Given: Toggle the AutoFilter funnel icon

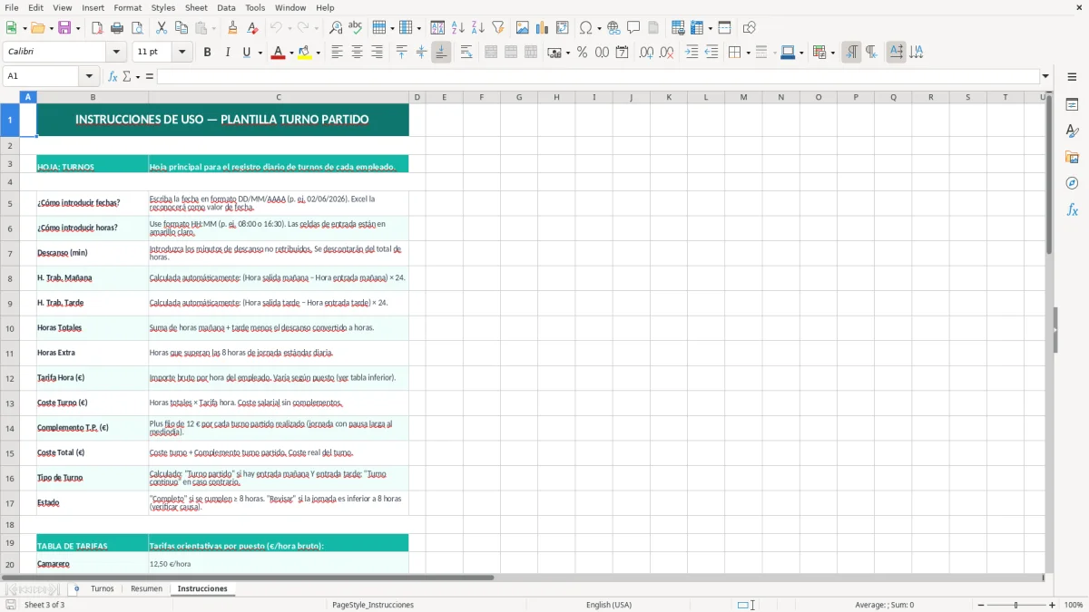Looking at the screenshot, I should pyautogui.click(x=497, y=28).
